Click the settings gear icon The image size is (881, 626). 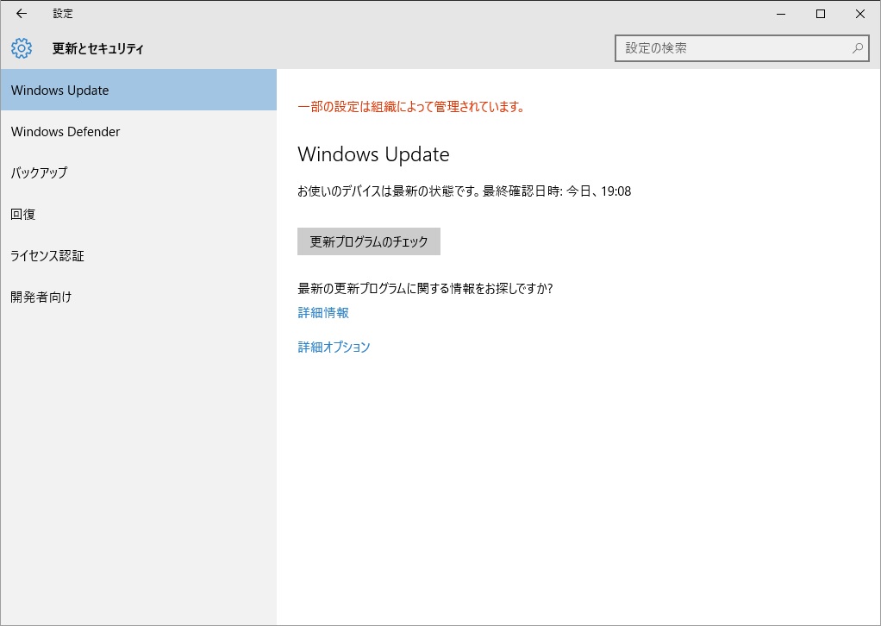tap(22, 48)
